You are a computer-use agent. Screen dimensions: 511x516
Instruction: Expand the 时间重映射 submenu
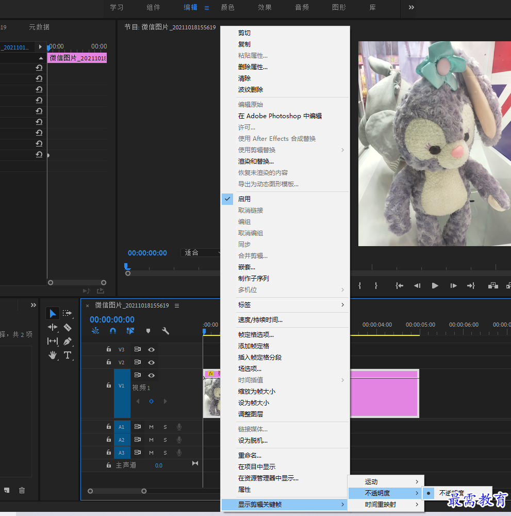pyautogui.click(x=386, y=505)
